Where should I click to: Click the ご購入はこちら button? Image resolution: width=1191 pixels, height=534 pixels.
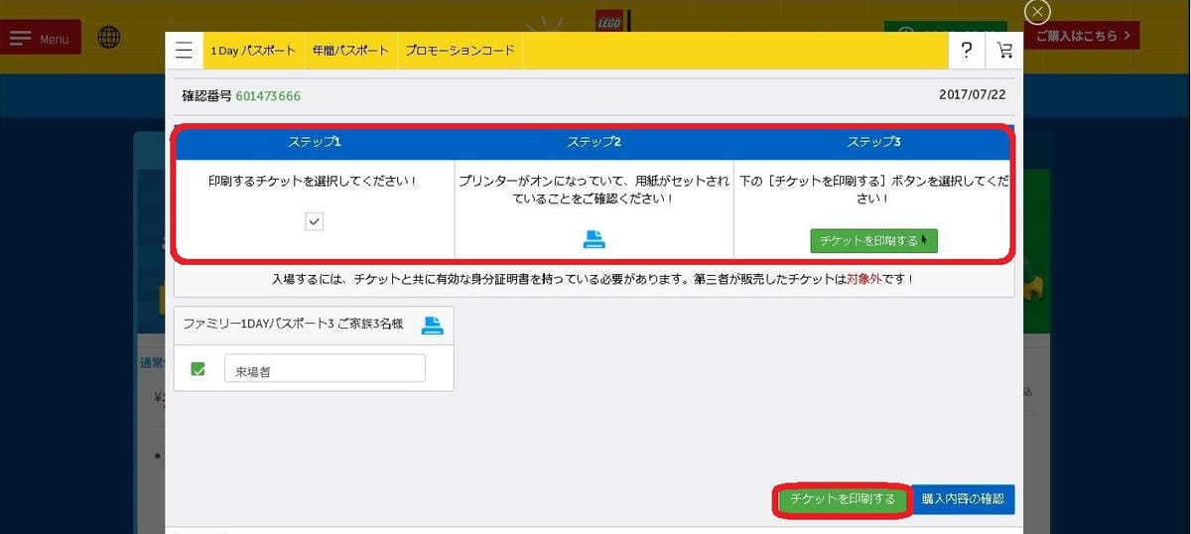(x=1083, y=36)
